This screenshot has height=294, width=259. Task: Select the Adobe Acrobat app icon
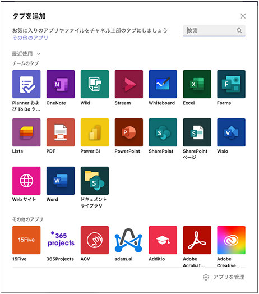197,240
